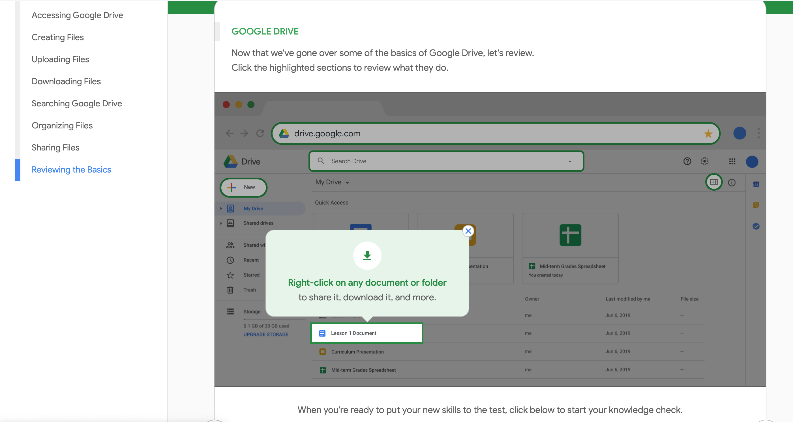793x422 pixels.
Task: Select Shared drives in the Drive sidebar
Action: [258, 223]
